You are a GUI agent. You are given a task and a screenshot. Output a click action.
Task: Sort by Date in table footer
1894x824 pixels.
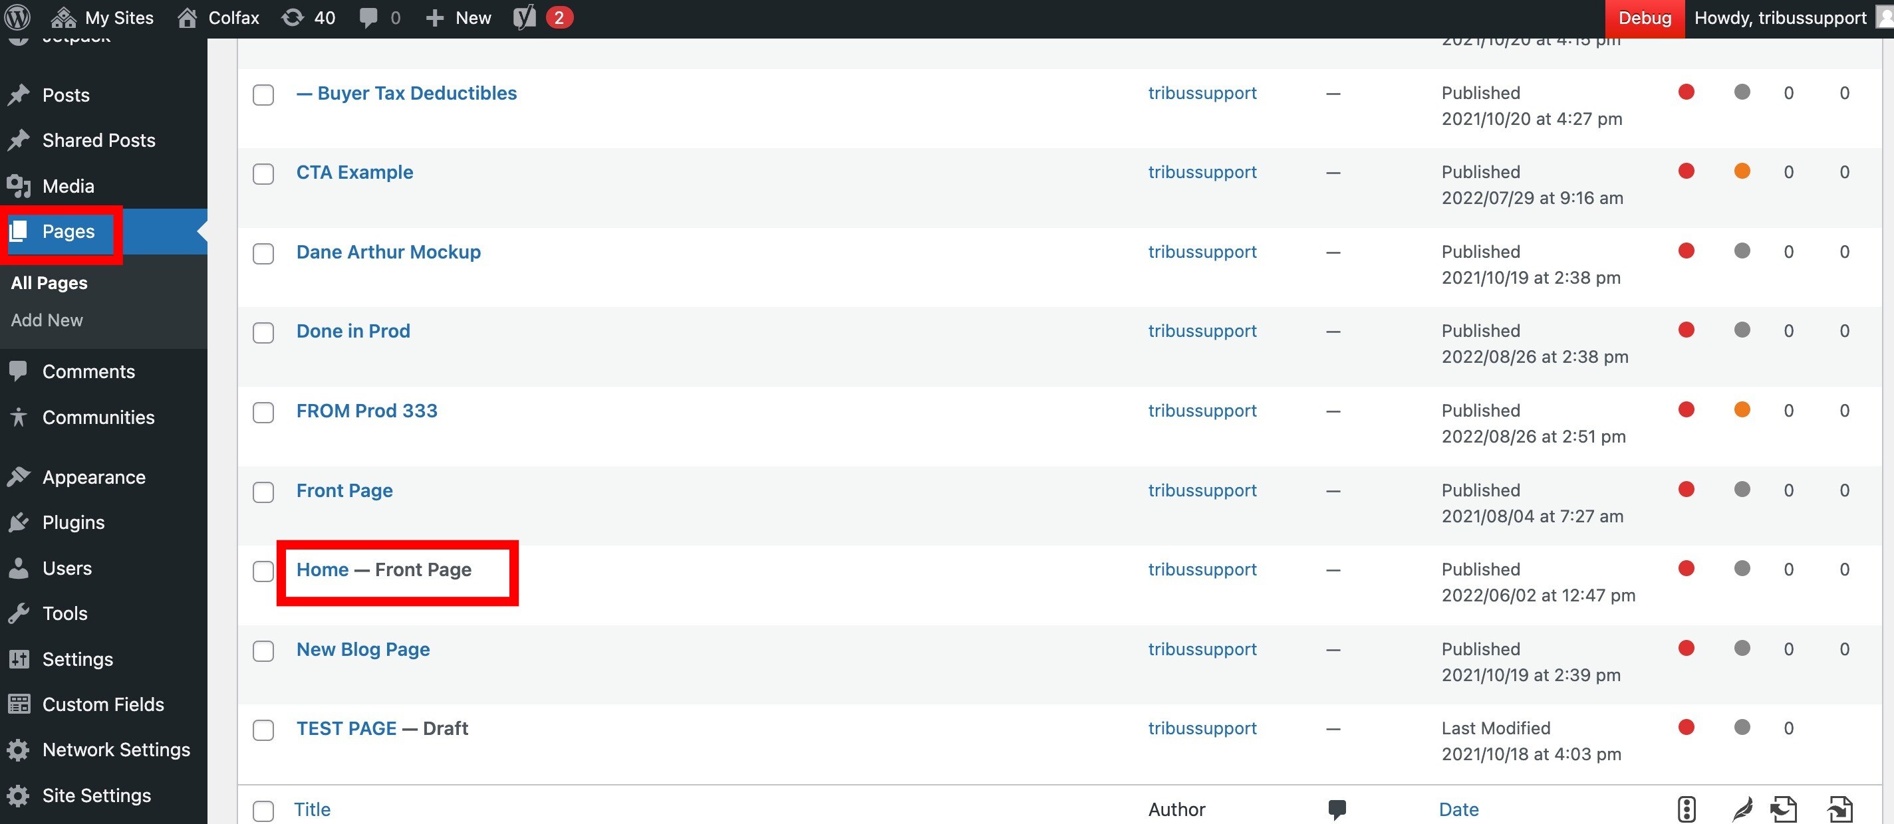1458,809
